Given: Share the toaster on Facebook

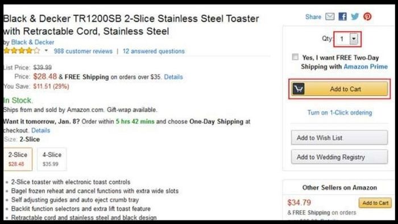Looking at the screenshot, I should tap(342, 16).
